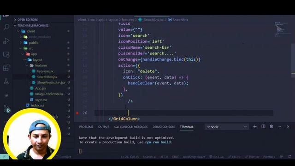Click the CRLF line ending indicator
The width and height of the screenshot is (295, 166).
coord(175,157)
